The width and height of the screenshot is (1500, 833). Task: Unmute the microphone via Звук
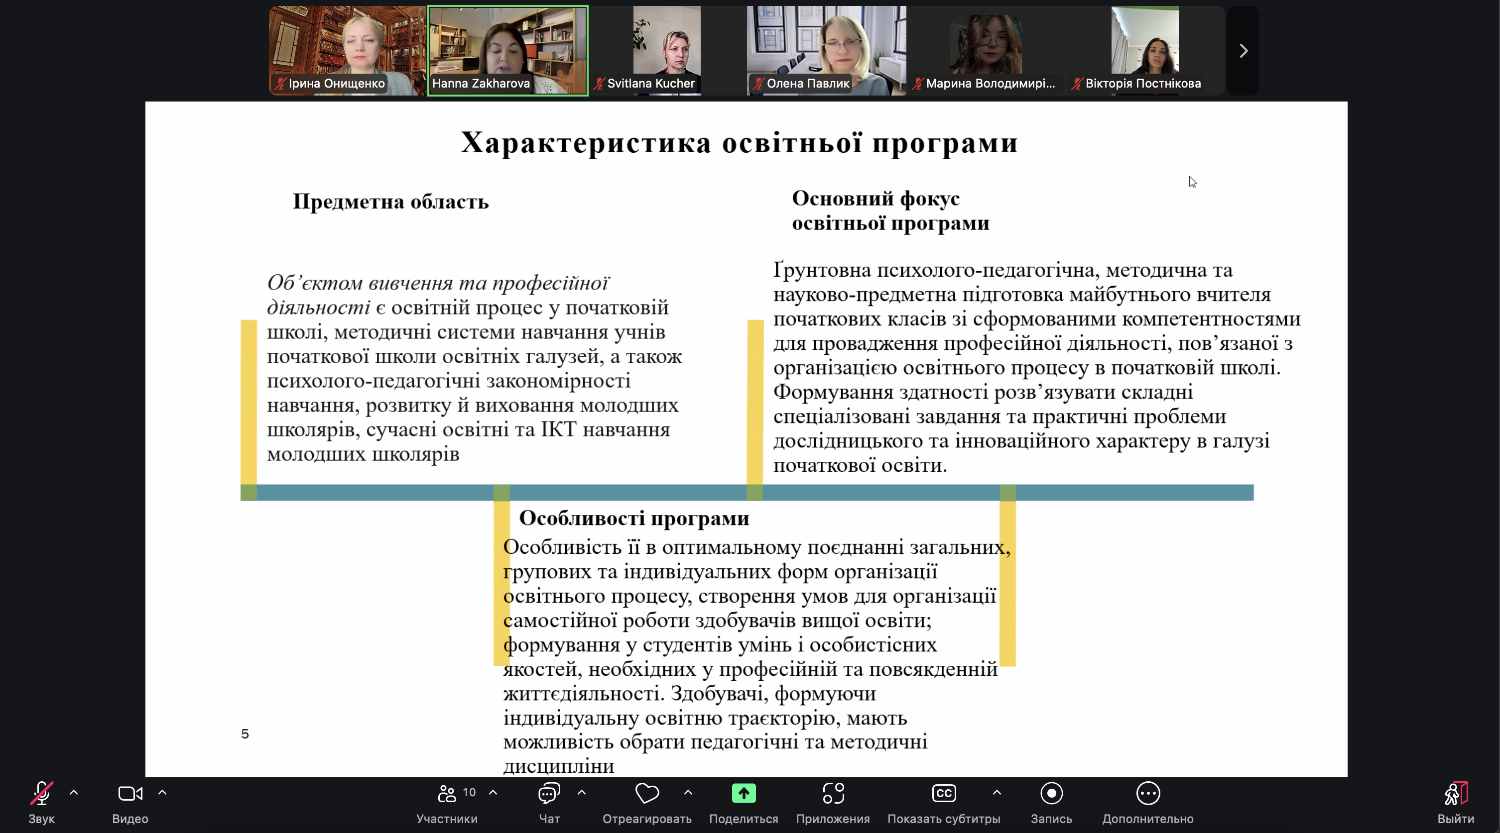(41, 794)
